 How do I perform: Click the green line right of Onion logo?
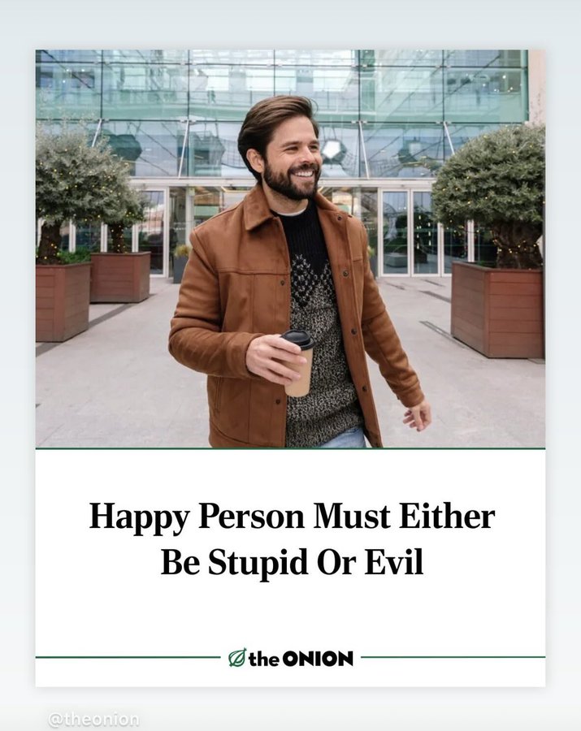click(x=453, y=657)
